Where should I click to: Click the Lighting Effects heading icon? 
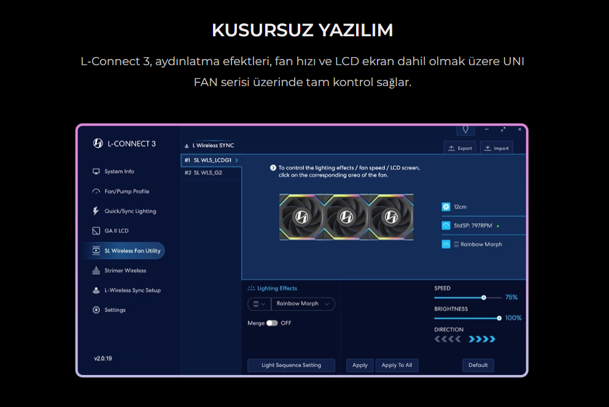251,288
